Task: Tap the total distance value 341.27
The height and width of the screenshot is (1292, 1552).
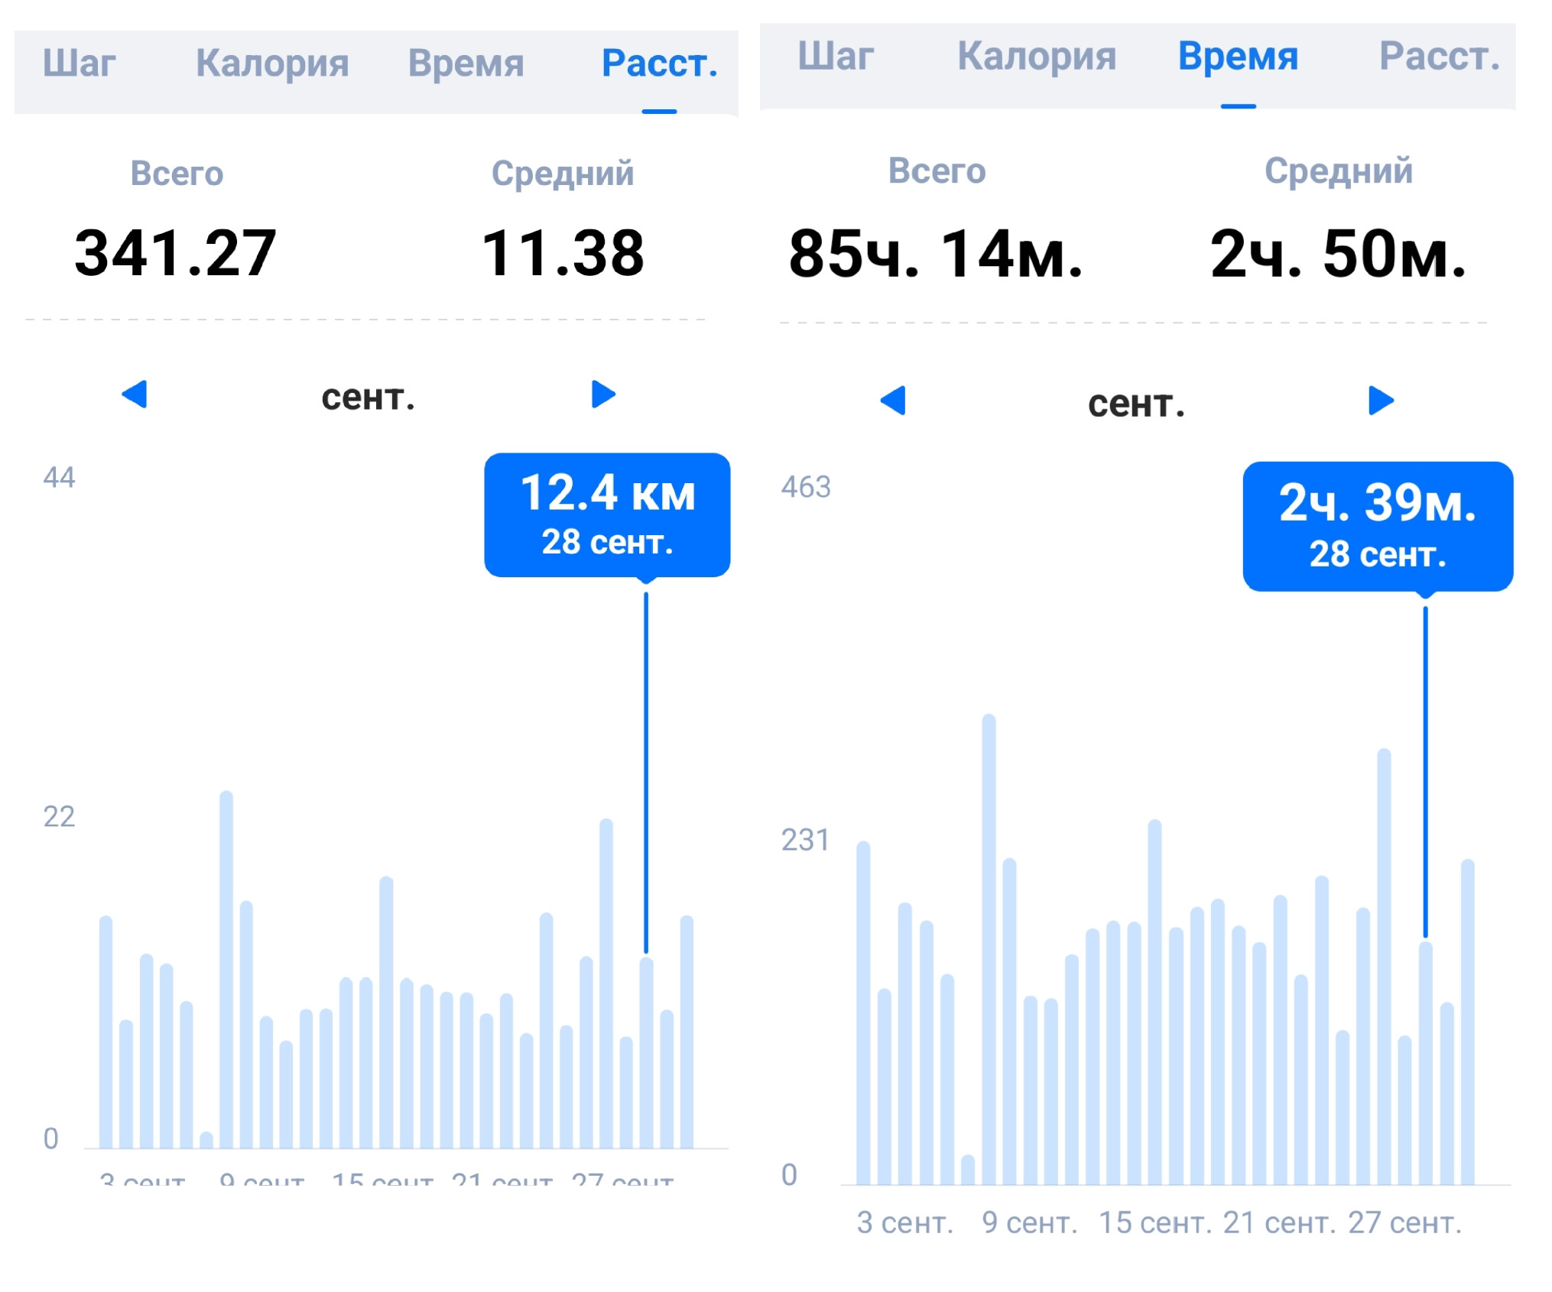Action: tap(175, 253)
